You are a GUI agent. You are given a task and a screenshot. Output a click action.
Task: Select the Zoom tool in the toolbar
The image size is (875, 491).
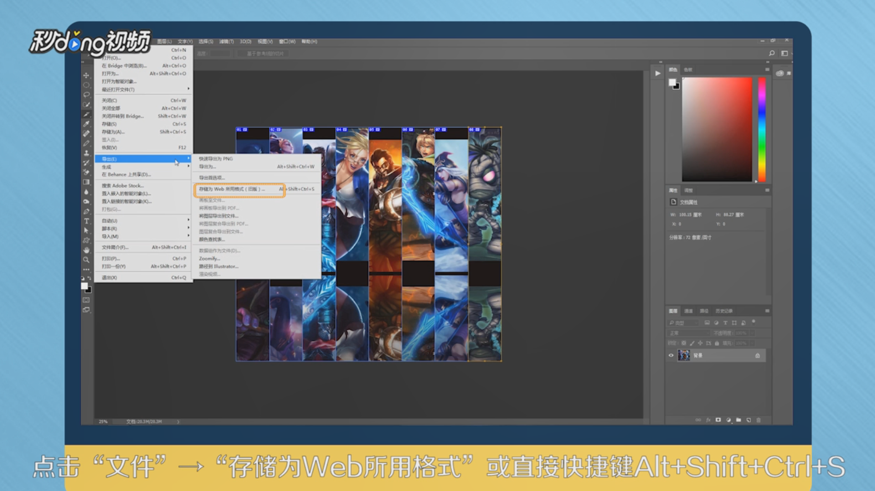tap(86, 260)
